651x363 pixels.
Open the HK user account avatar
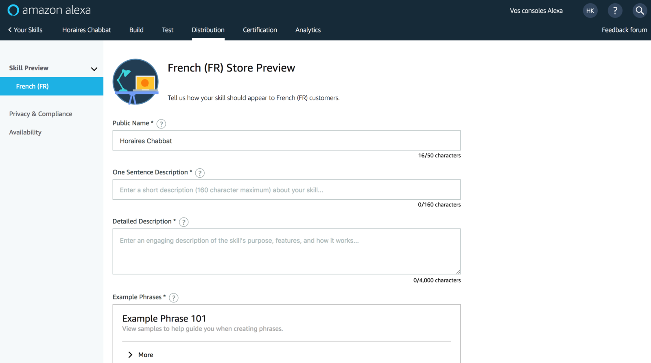[590, 11]
